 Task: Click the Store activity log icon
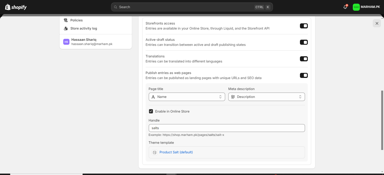pos(66,28)
